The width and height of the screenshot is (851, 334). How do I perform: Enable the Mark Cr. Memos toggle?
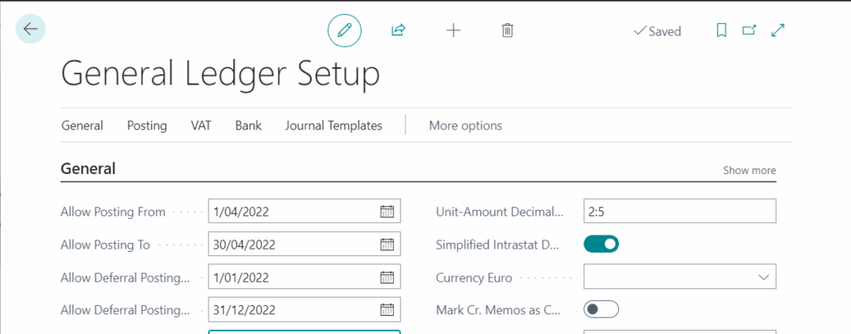(x=602, y=309)
